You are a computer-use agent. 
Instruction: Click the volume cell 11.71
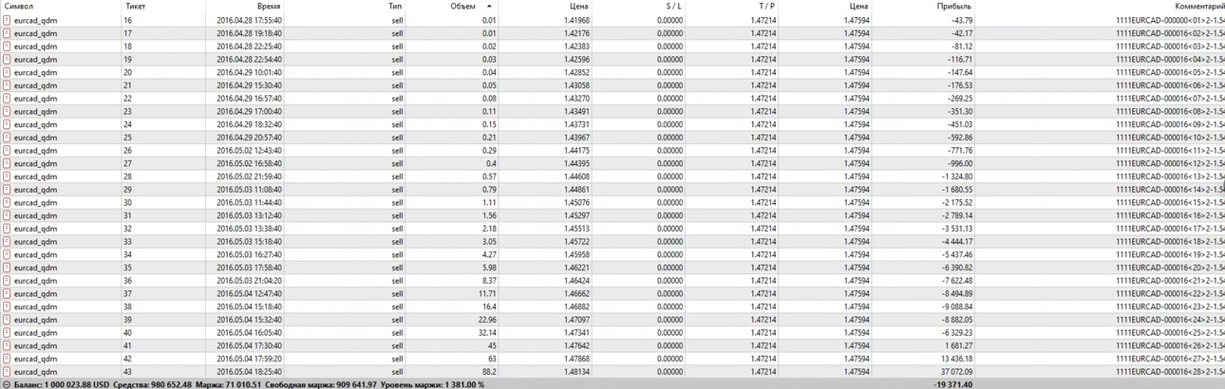(486, 294)
